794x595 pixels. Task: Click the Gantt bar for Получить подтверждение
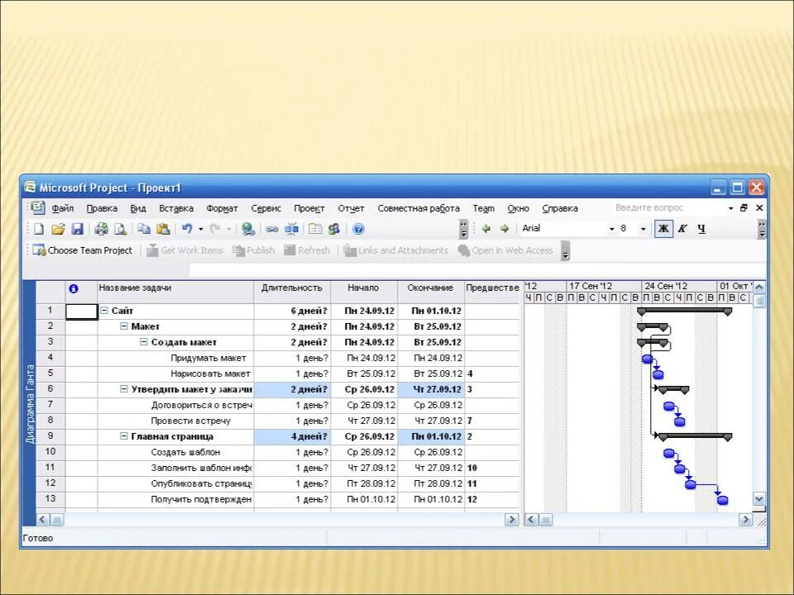(x=723, y=501)
